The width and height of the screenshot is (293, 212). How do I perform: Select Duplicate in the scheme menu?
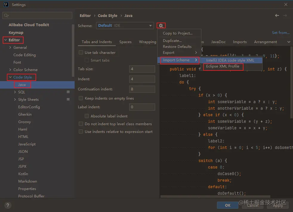pos(179,41)
